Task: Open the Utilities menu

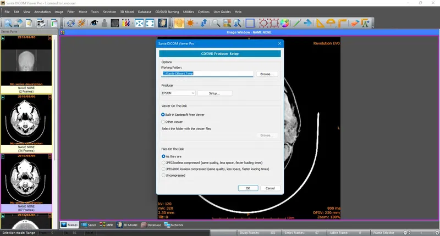Action: (188, 12)
